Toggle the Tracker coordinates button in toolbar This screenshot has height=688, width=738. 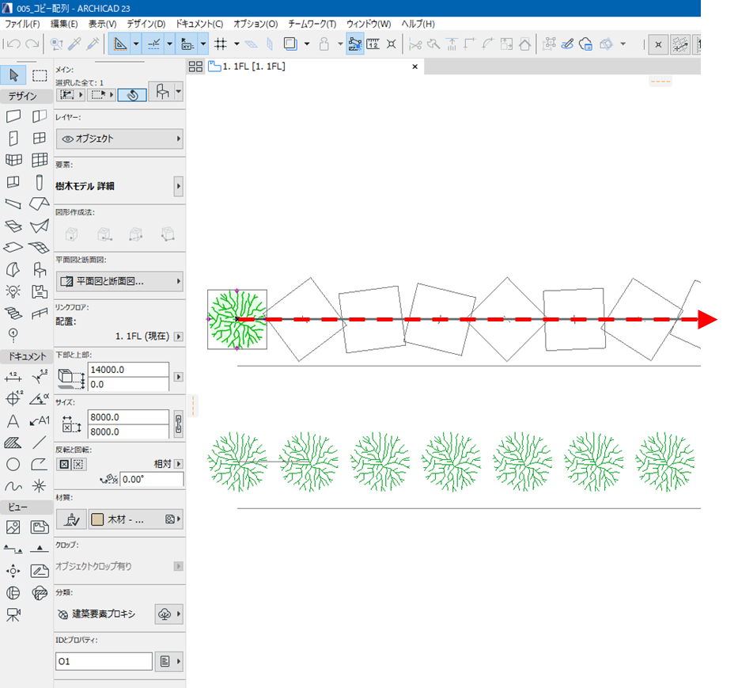(x=187, y=44)
